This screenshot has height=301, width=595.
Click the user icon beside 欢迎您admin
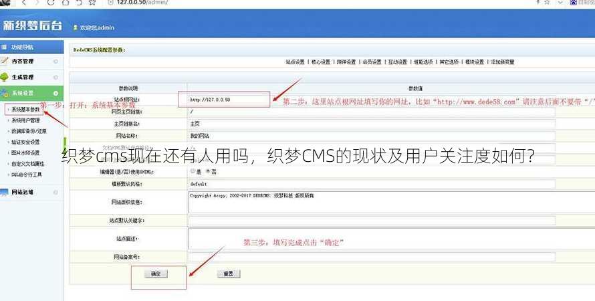coord(75,27)
